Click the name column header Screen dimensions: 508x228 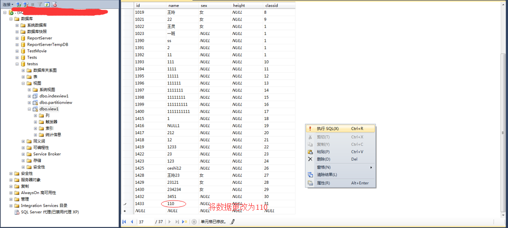(182, 5)
